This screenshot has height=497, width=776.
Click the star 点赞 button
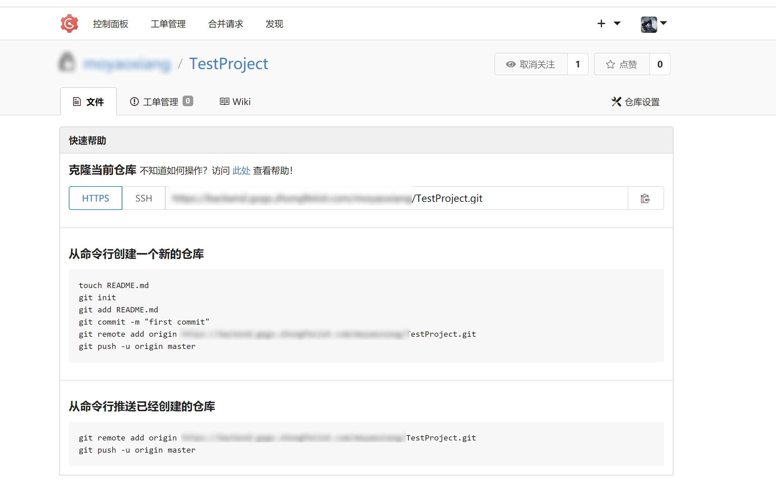622,64
